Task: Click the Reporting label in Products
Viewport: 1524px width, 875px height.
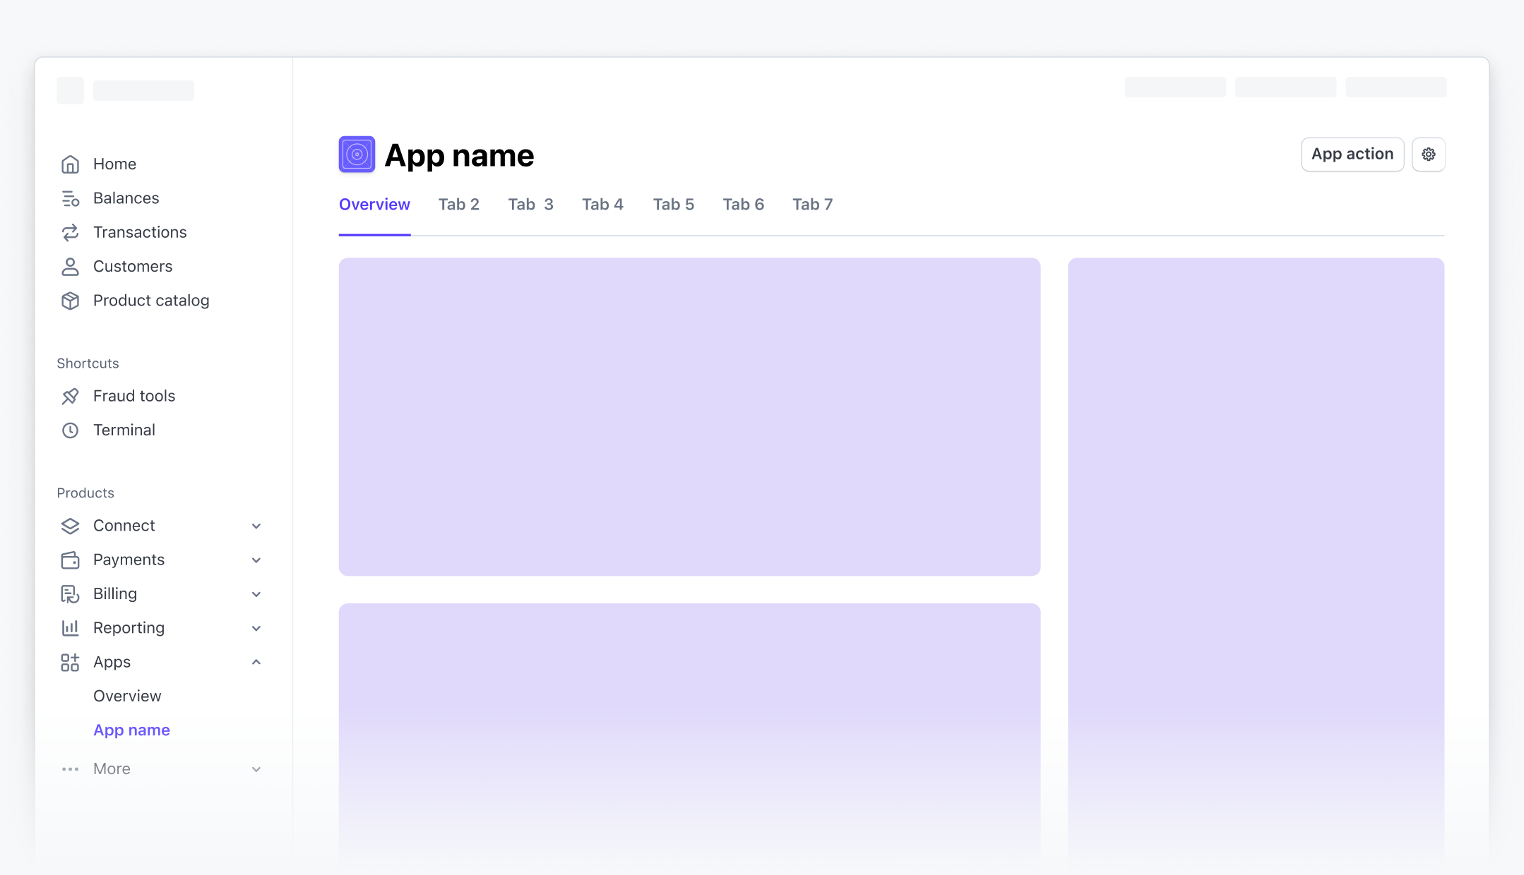Action: point(129,628)
